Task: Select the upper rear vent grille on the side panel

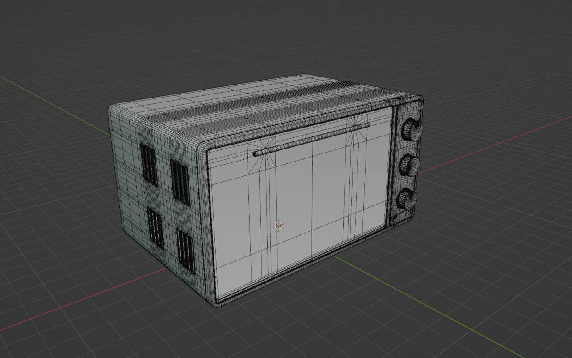Action: (149, 165)
